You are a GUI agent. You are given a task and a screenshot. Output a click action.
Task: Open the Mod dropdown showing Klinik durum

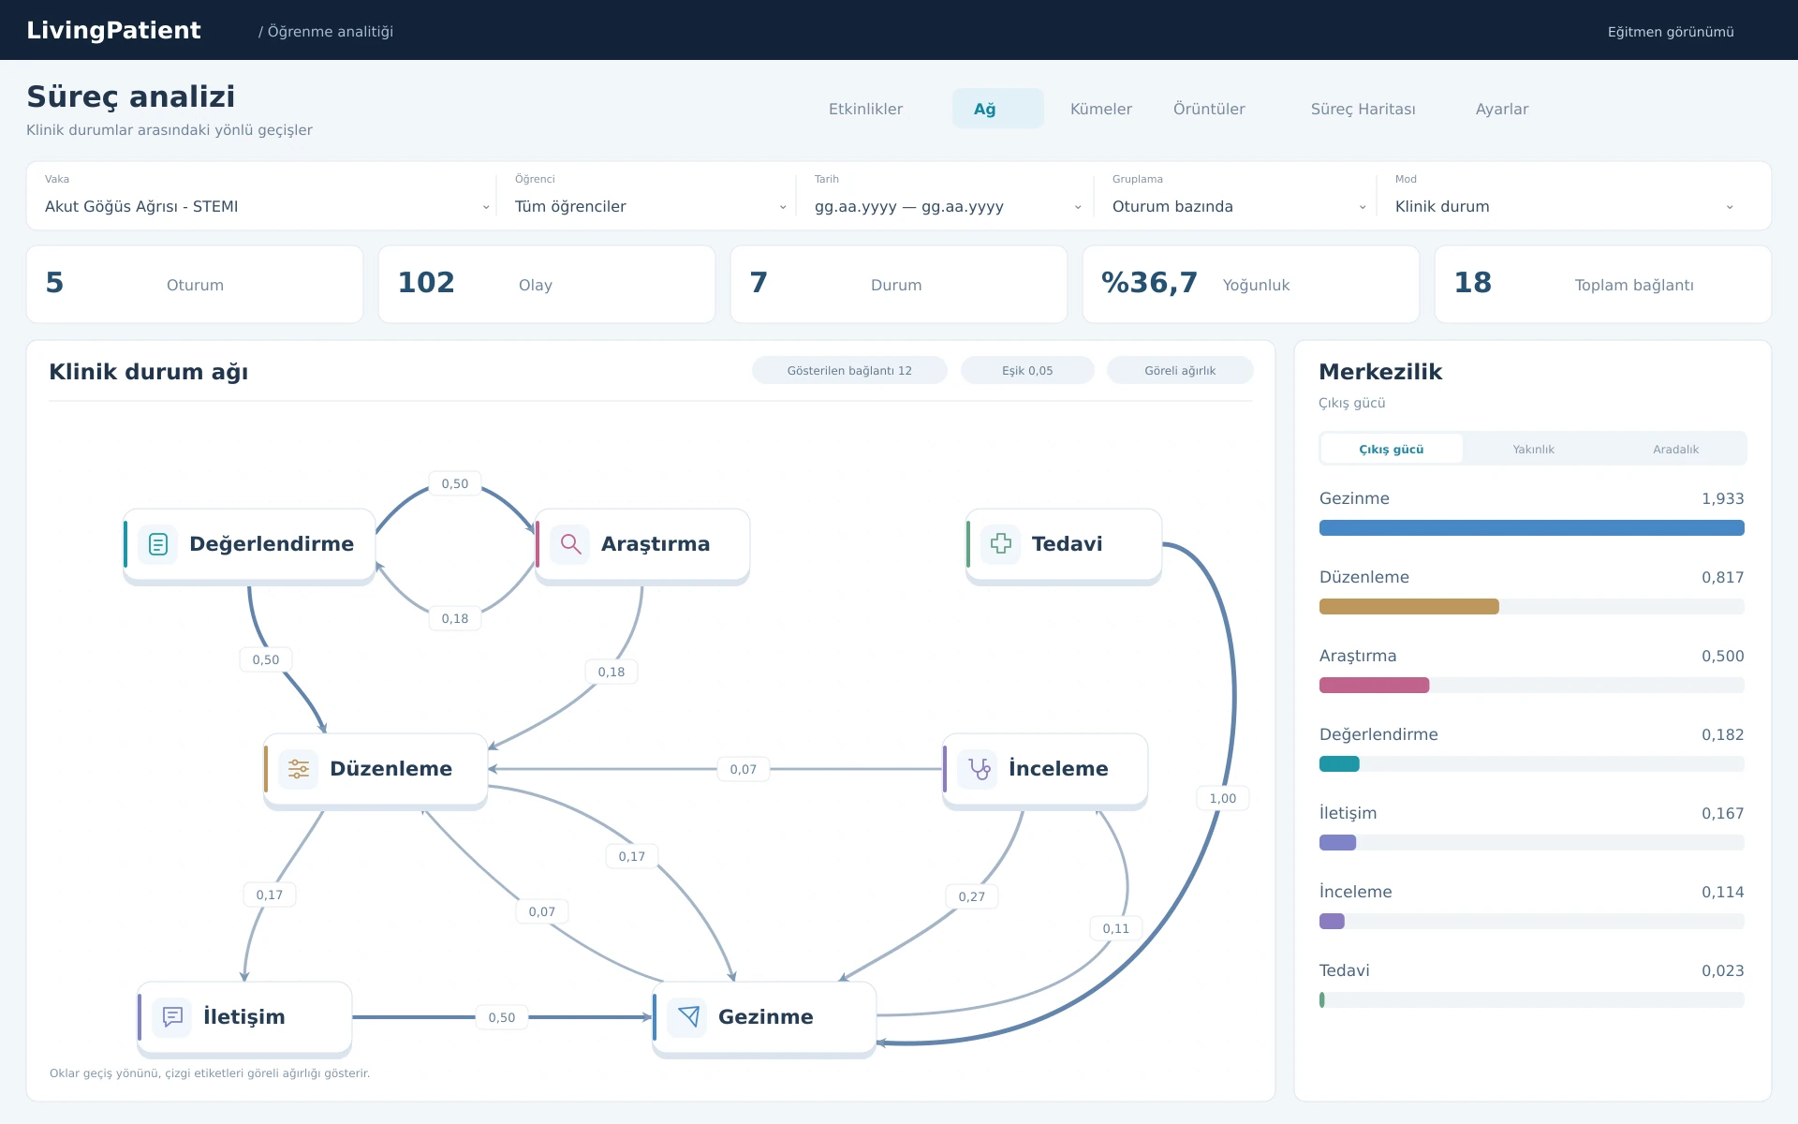coord(1564,206)
